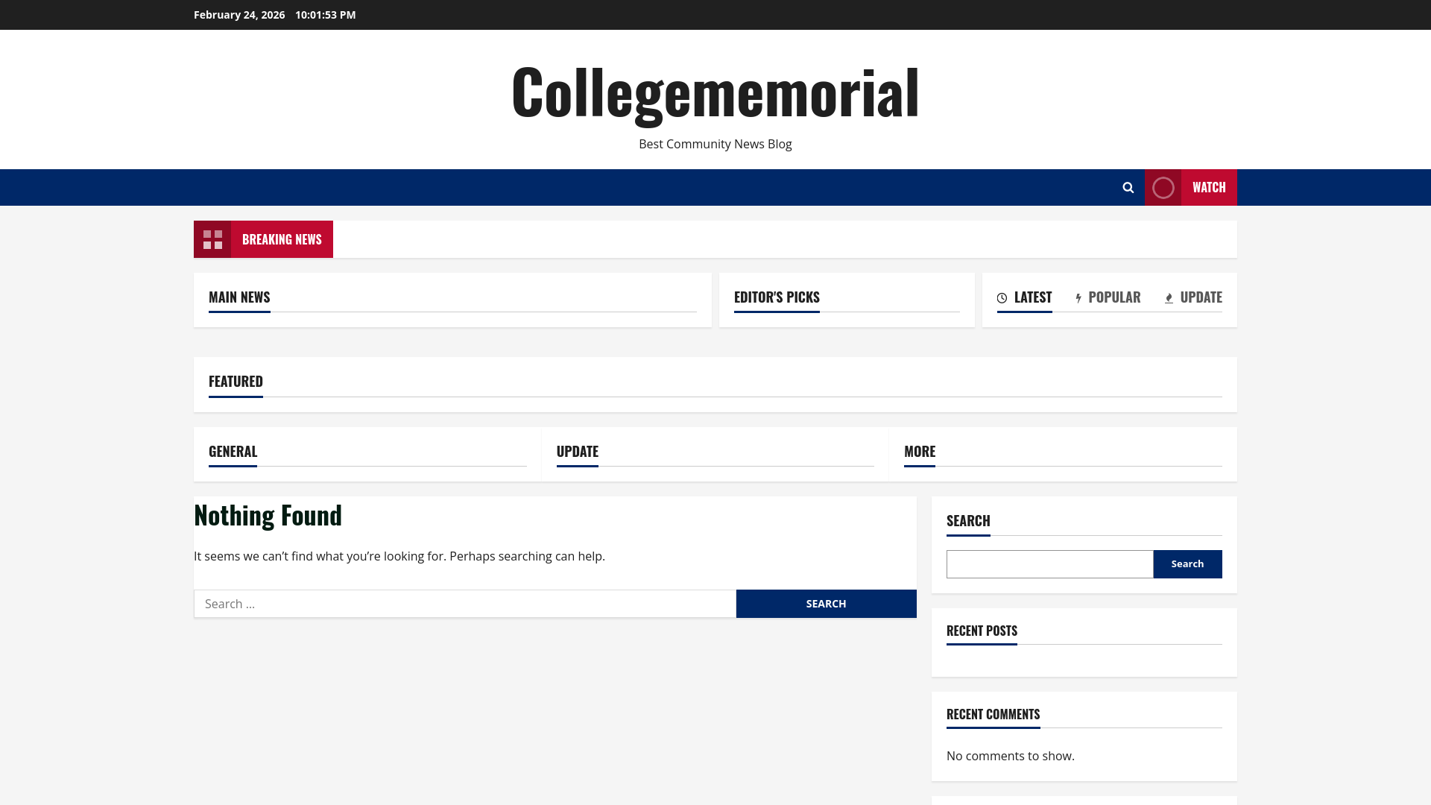Click the blue SEARCH button under Nothing Found
1431x805 pixels.
pos(826,604)
